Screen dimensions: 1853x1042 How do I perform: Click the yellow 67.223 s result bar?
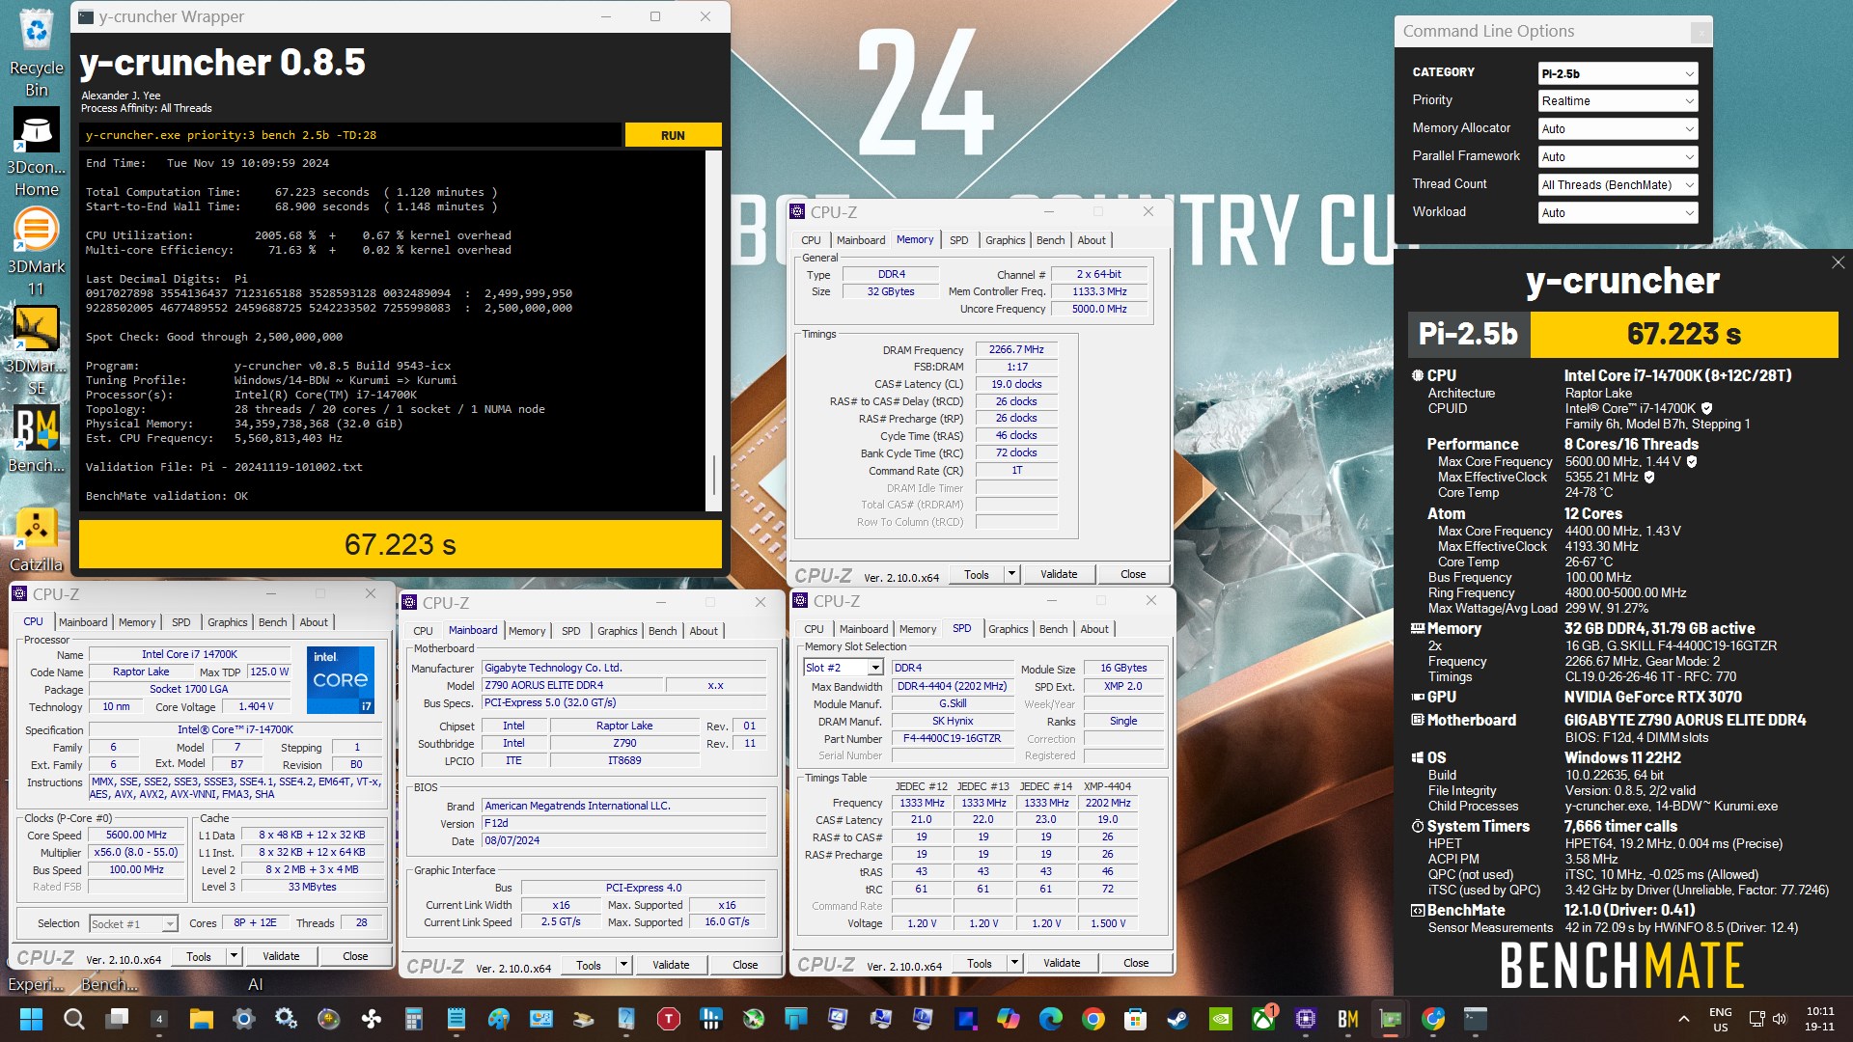pos(401,545)
